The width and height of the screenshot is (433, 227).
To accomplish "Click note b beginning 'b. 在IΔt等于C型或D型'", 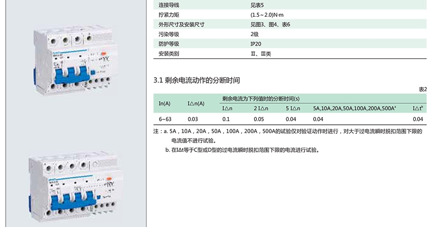I will 242,150.
